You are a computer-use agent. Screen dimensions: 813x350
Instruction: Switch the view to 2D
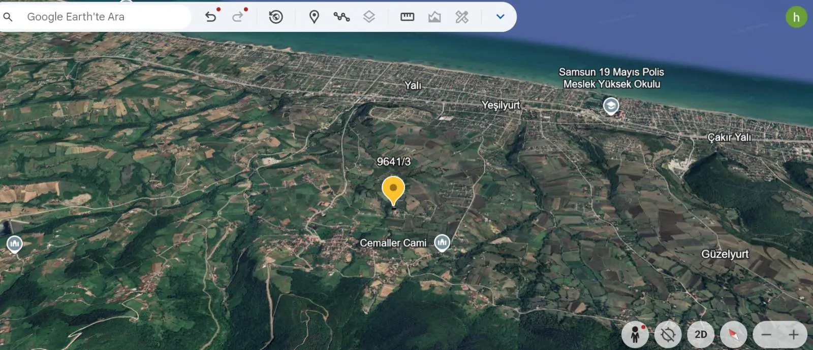[701, 334]
